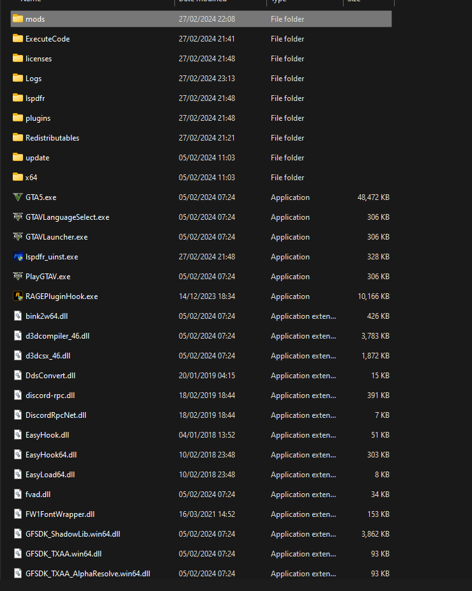472x591 pixels.
Task: Click the file name 'licenses'
Action: [38, 58]
